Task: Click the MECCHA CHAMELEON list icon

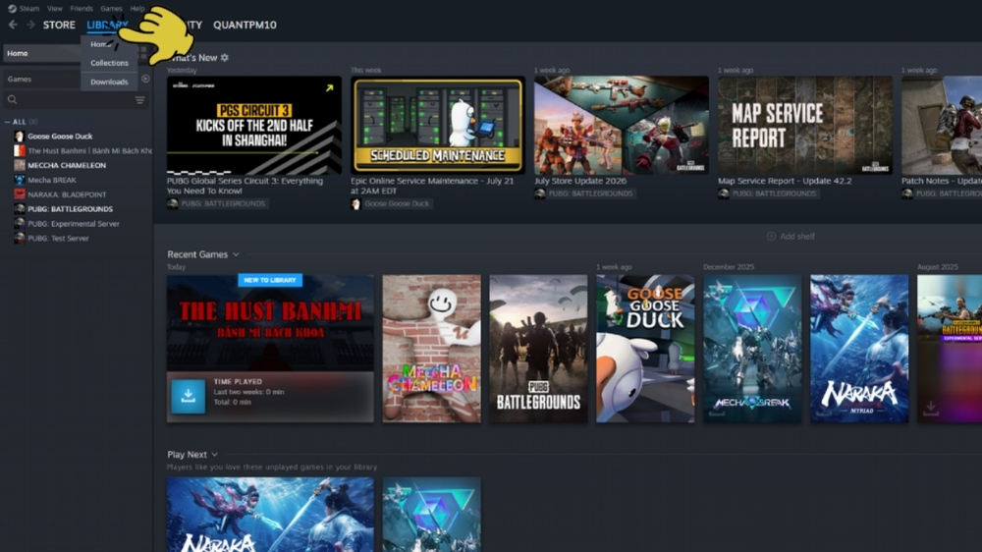Action: (20, 165)
